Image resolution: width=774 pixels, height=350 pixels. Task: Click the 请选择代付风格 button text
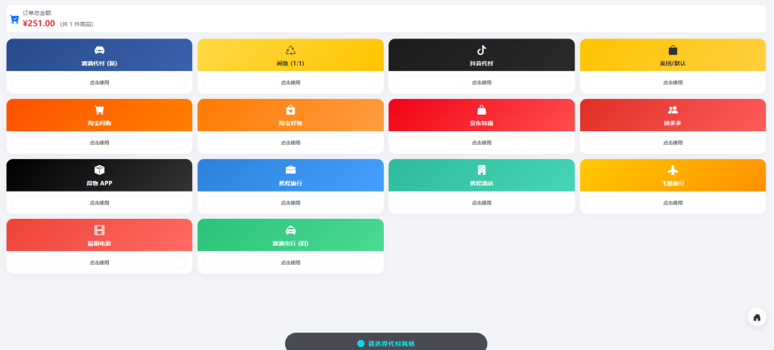click(x=392, y=344)
